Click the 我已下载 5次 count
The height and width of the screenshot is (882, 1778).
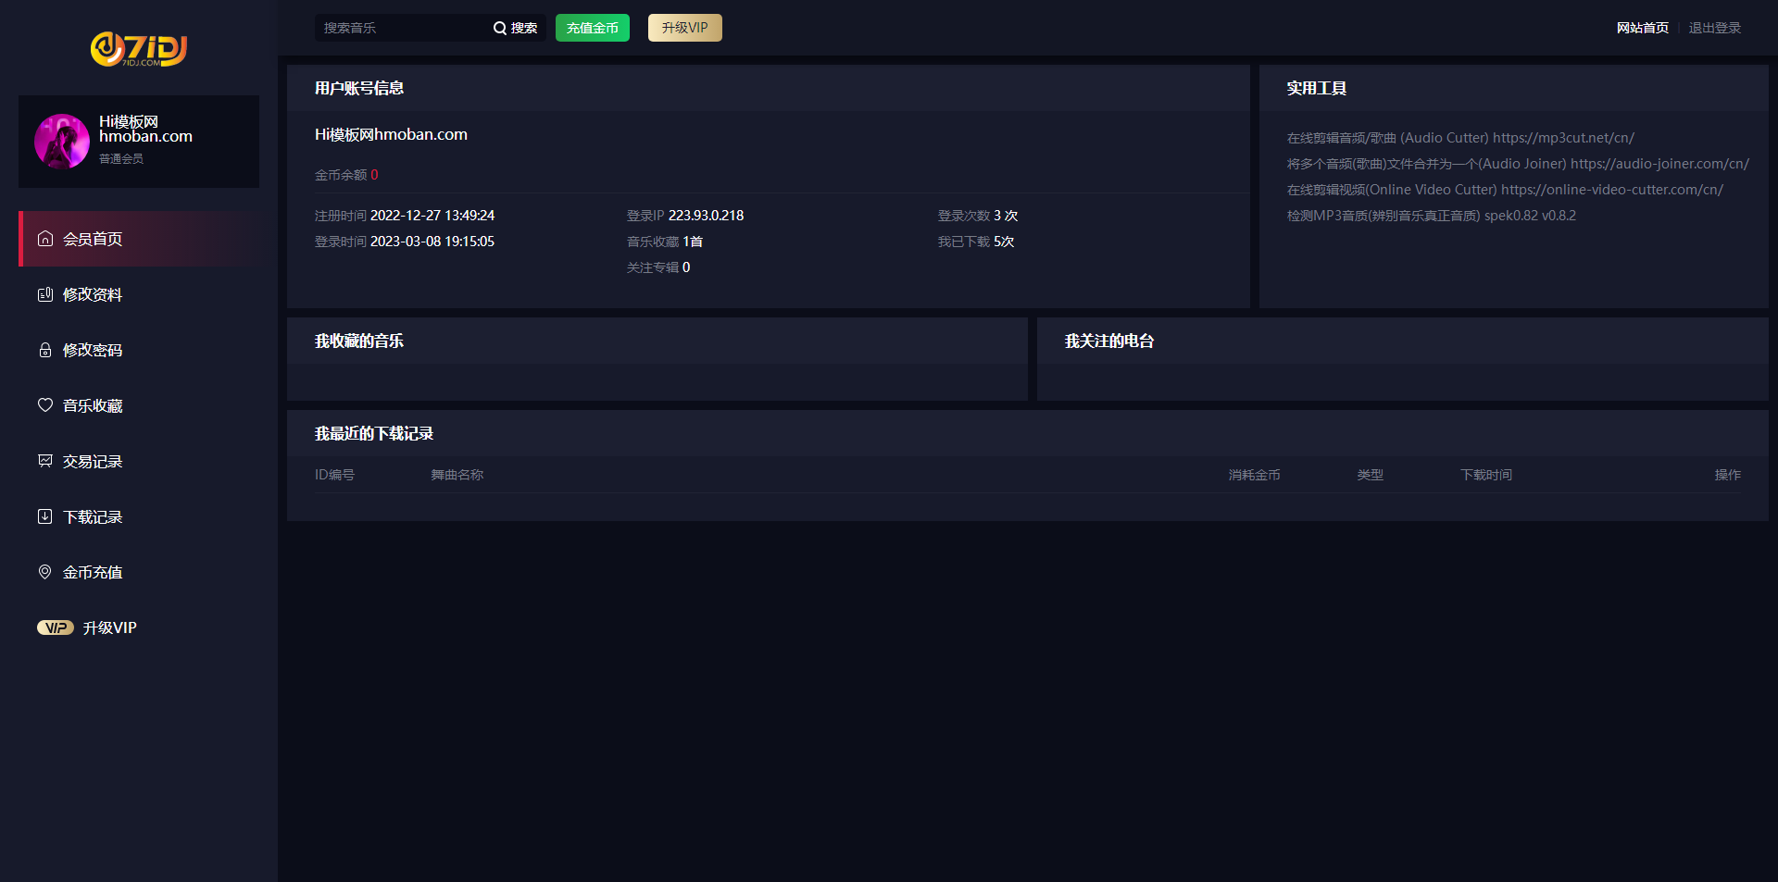(x=976, y=242)
